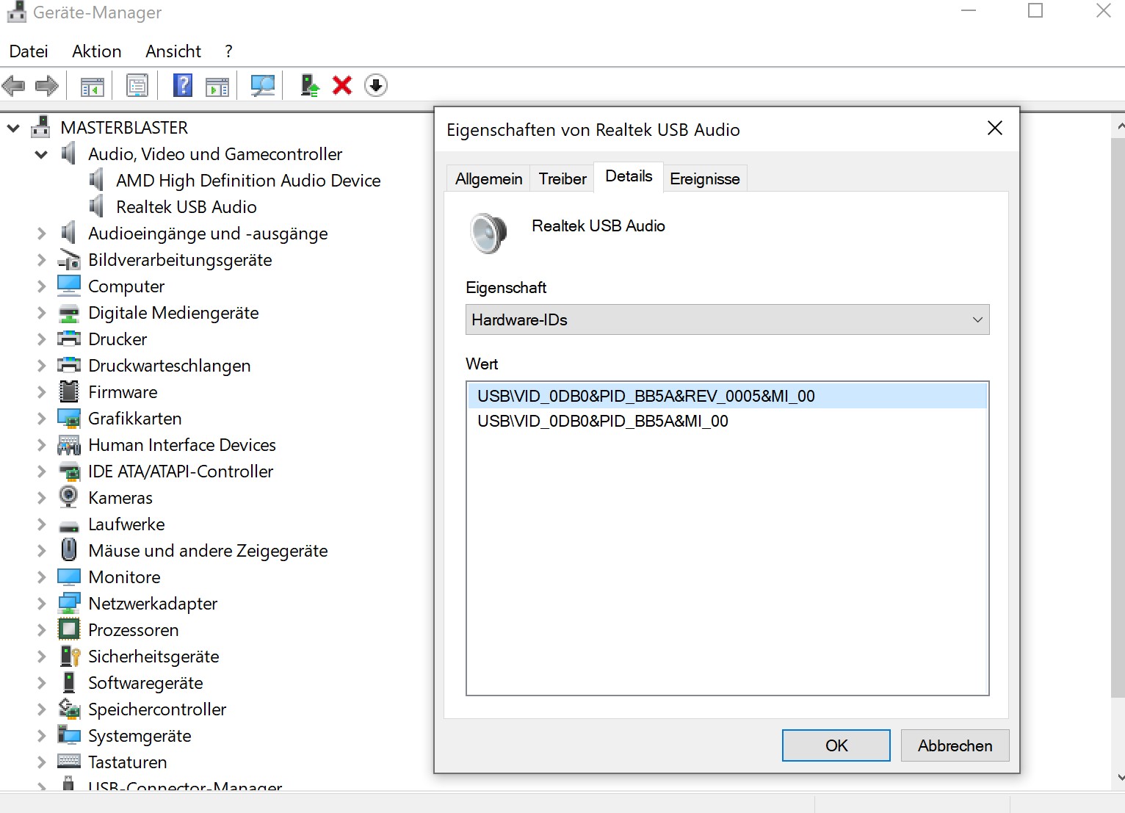Click the red X uninstall device icon
This screenshot has height=813, width=1125.
point(342,85)
